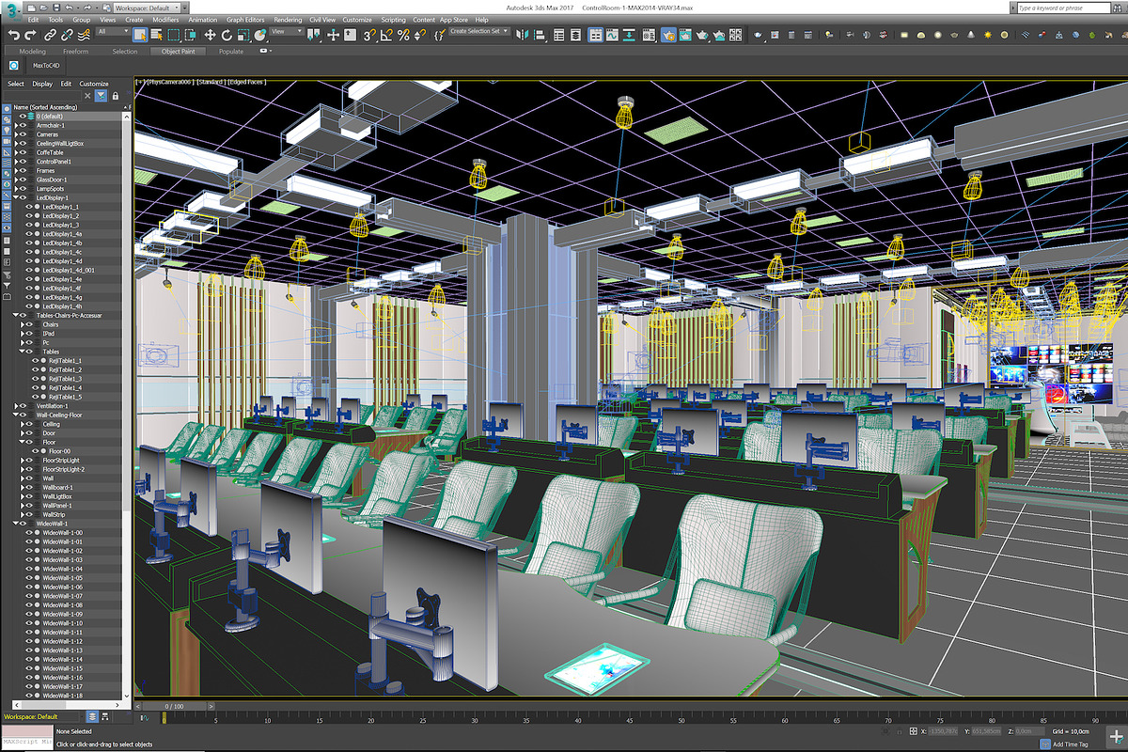Click the MAXScript mini listener field
1128x752 pixels.
coord(25,743)
